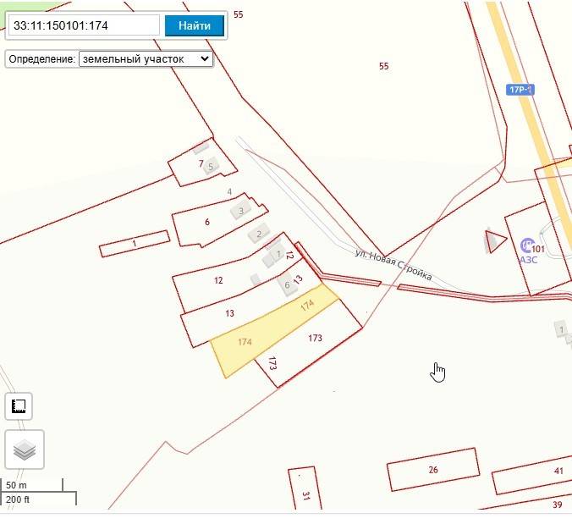
Task: Focus the cadastral number search field
Action: tap(83, 25)
